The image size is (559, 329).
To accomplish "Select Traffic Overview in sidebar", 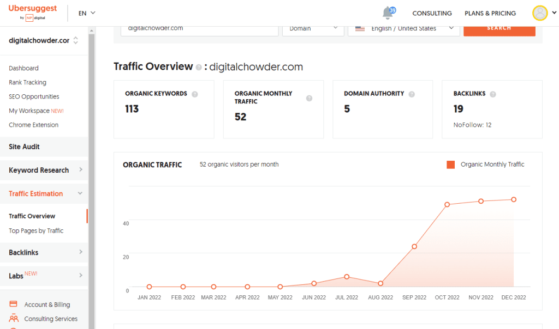I will (x=32, y=216).
